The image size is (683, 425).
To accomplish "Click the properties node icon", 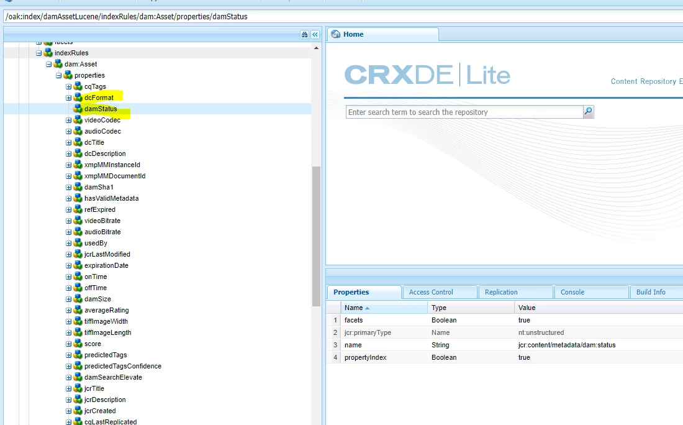I will pos(68,75).
